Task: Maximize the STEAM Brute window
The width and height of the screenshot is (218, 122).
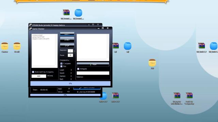Action: click(93, 25)
